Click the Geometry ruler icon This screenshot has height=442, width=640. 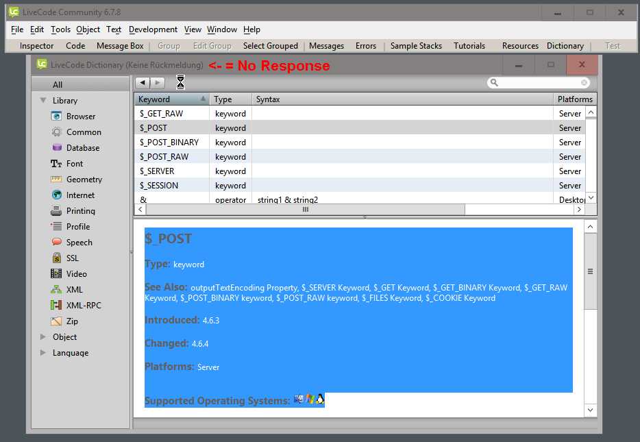click(56, 180)
